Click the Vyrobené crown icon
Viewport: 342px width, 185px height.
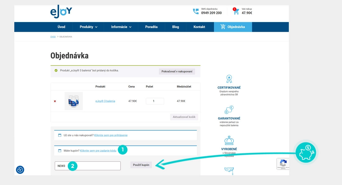(x=229, y=140)
